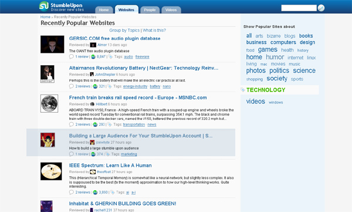Viewport: 352px width, 212px height.
Task: Click the comment bubble icon in IEEE Spectrum row
Action: pyautogui.click(x=72, y=193)
